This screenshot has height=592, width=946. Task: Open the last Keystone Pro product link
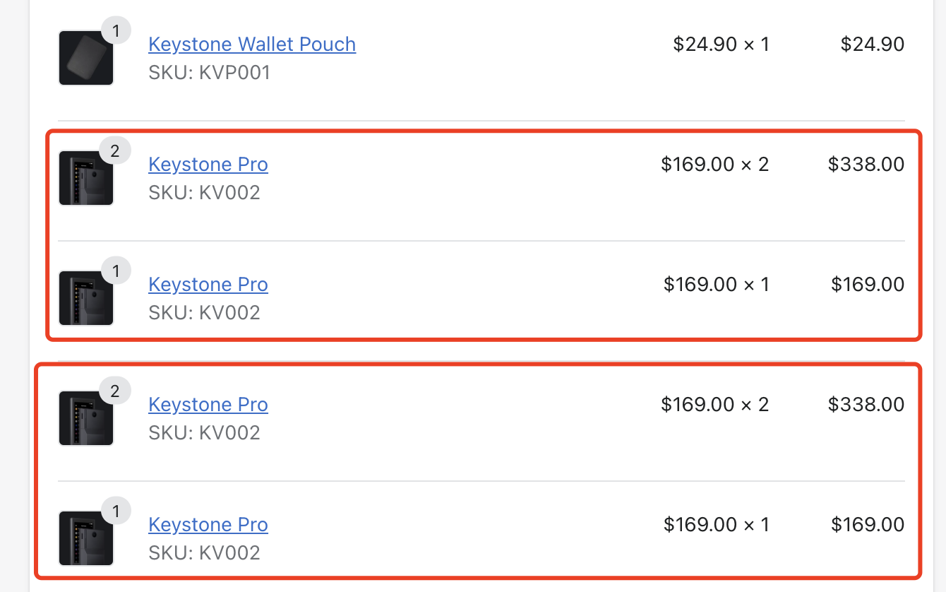[x=208, y=524]
